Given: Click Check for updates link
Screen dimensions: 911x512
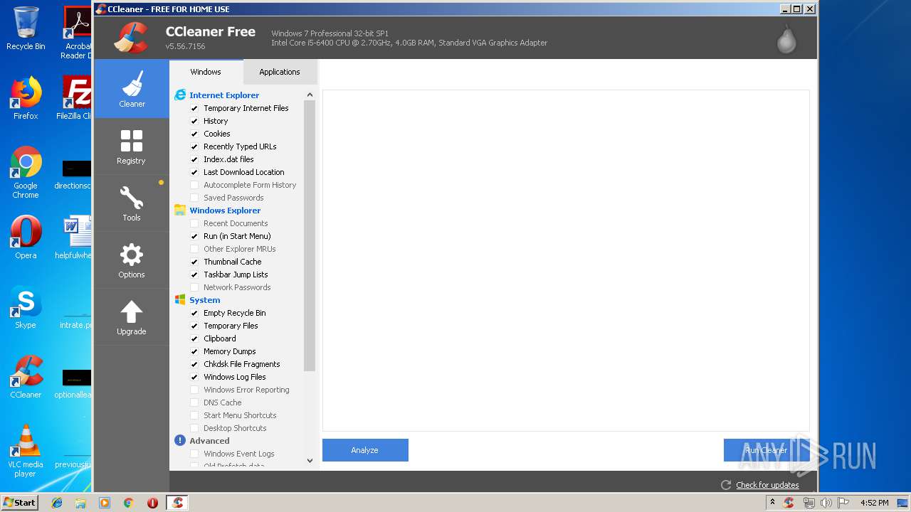Looking at the screenshot, I should click(767, 485).
